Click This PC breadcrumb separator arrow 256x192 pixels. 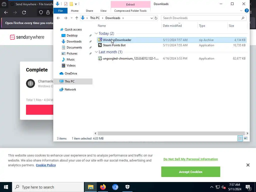pos(102,18)
